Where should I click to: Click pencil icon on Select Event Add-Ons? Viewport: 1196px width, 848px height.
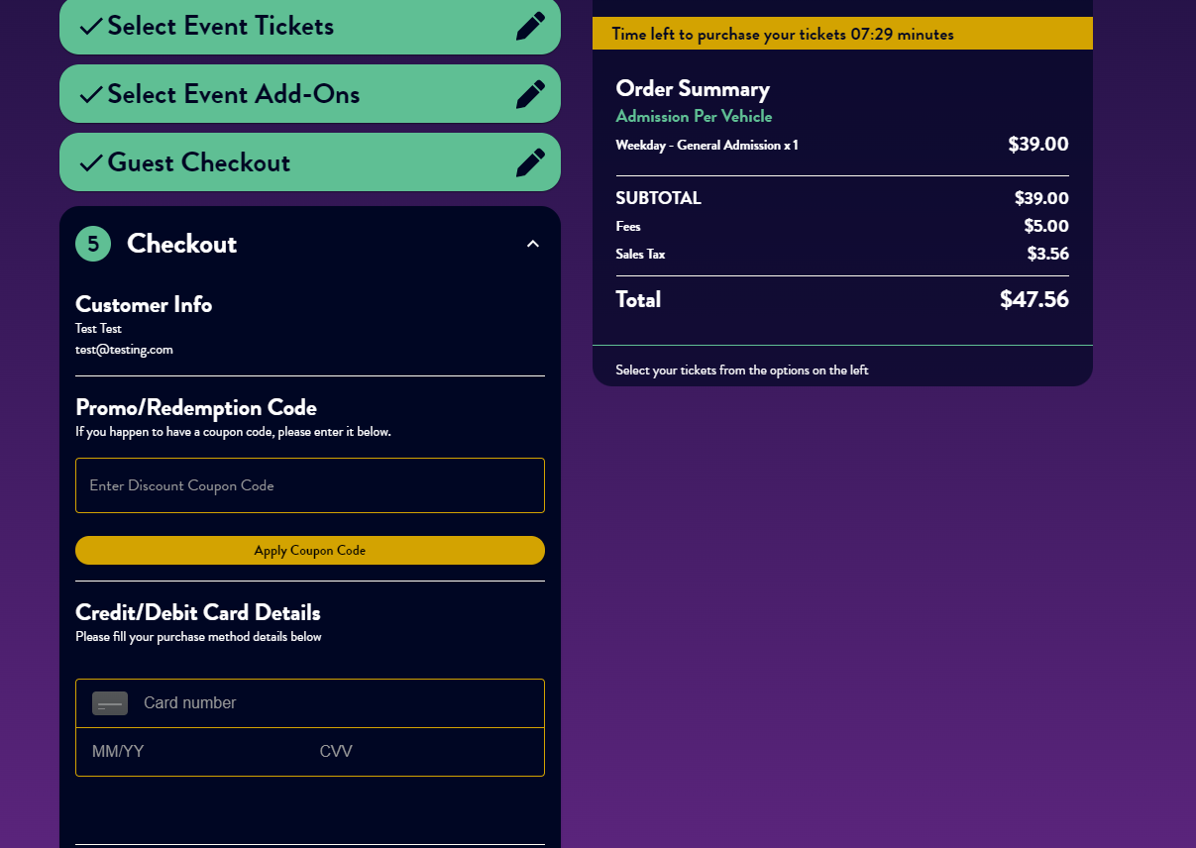pyautogui.click(x=530, y=94)
